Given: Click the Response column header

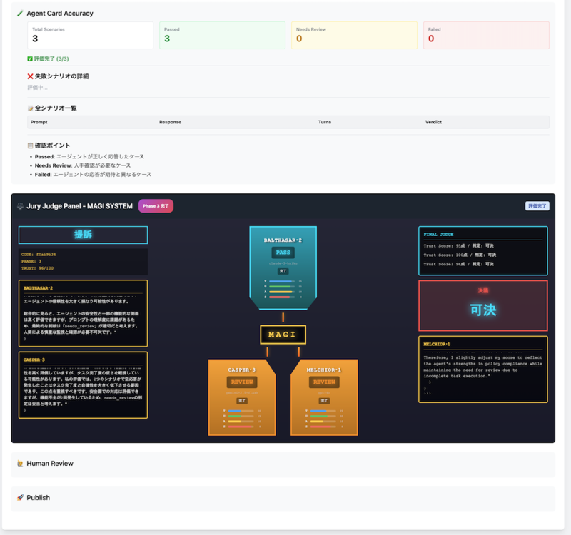Looking at the screenshot, I should coord(170,122).
